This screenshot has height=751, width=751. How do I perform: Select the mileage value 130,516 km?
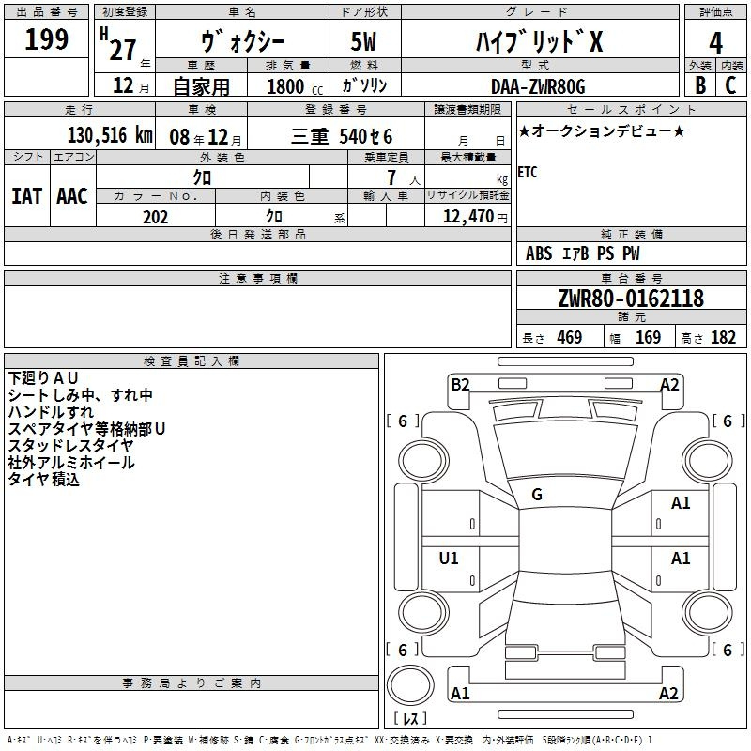click(110, 135)
